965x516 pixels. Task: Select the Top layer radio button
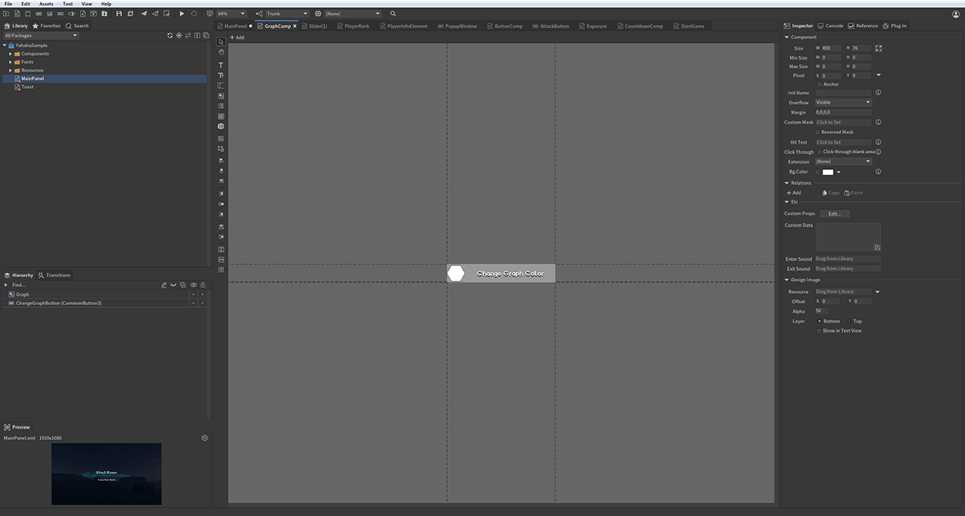(x=850, y=321)
